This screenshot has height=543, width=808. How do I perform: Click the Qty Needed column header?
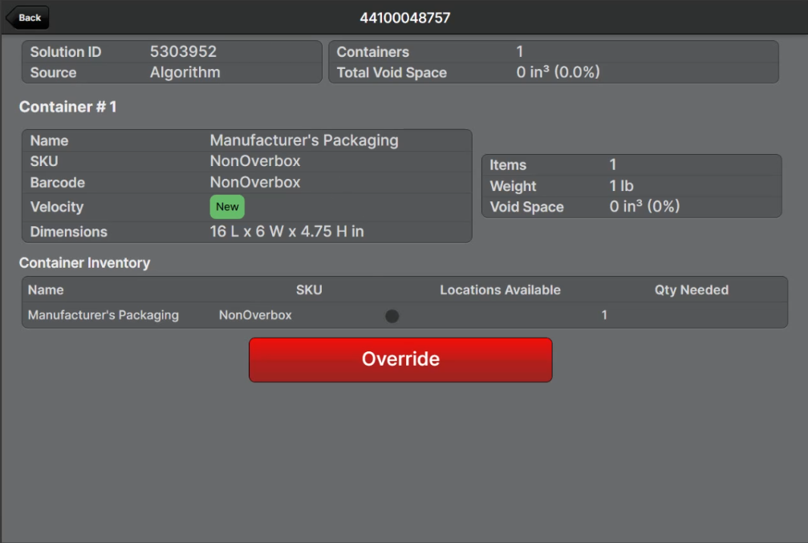[691, 290]
